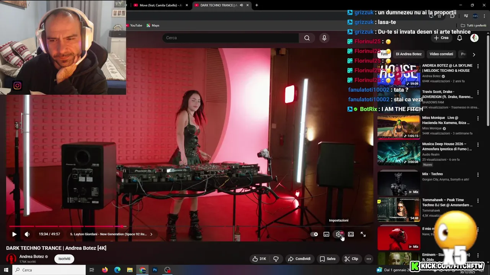Dislike the video with thumbs down
Screen dimensions: 490x275
276,259
